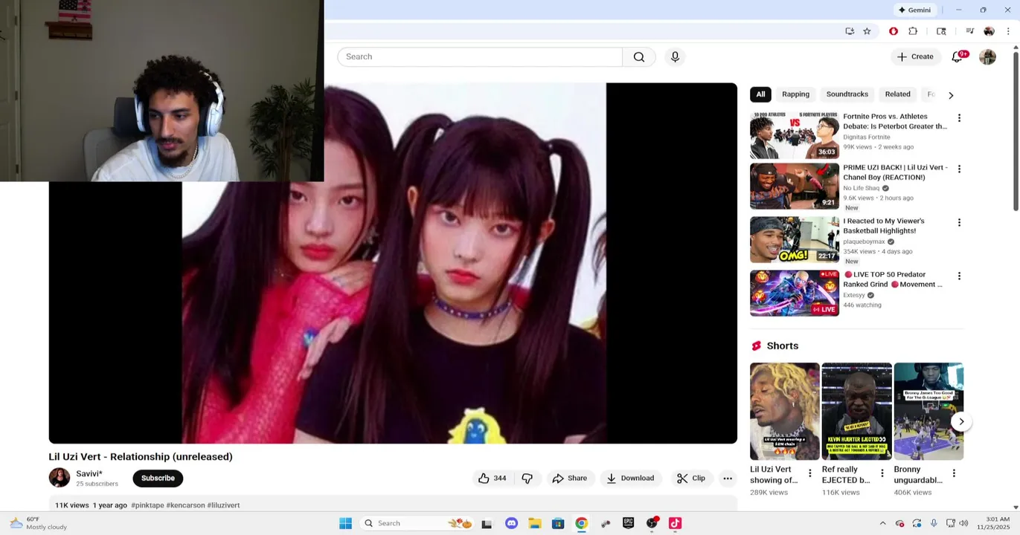Open Lil Uzi Vert showing short thumbnail
This screenshot has width=1020, height=535.
pos(784,412)
